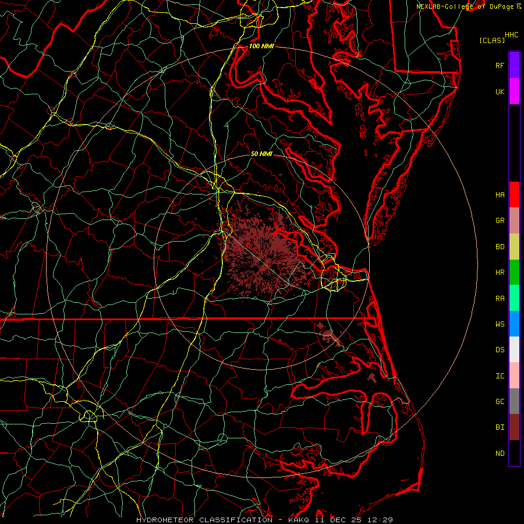Viewport: 524px width, 524px height.
Task: Click the BI legend label
Action: tap(500, 427)
